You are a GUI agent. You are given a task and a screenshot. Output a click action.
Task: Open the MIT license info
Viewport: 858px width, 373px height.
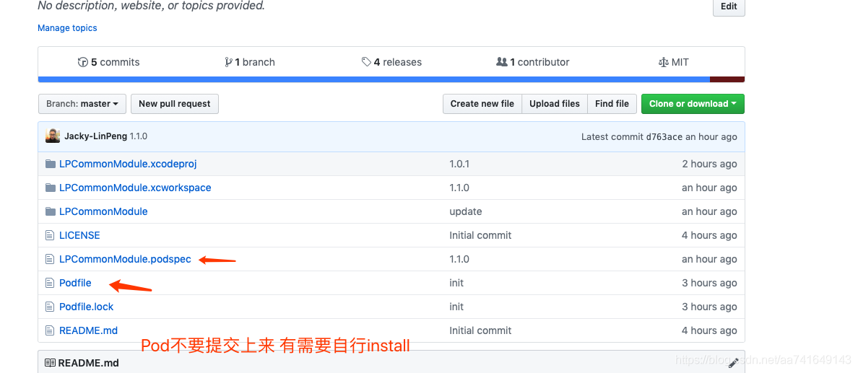click(673, 62)
